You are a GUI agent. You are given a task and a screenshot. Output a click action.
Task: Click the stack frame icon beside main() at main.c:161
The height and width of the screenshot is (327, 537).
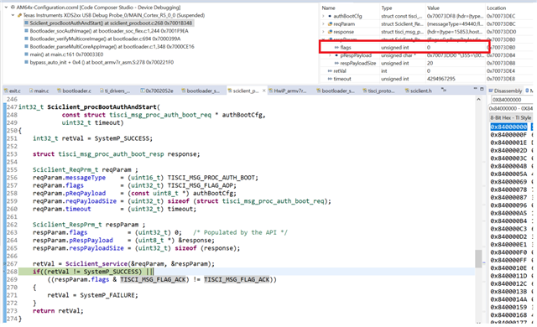click(x=26, y=54)
